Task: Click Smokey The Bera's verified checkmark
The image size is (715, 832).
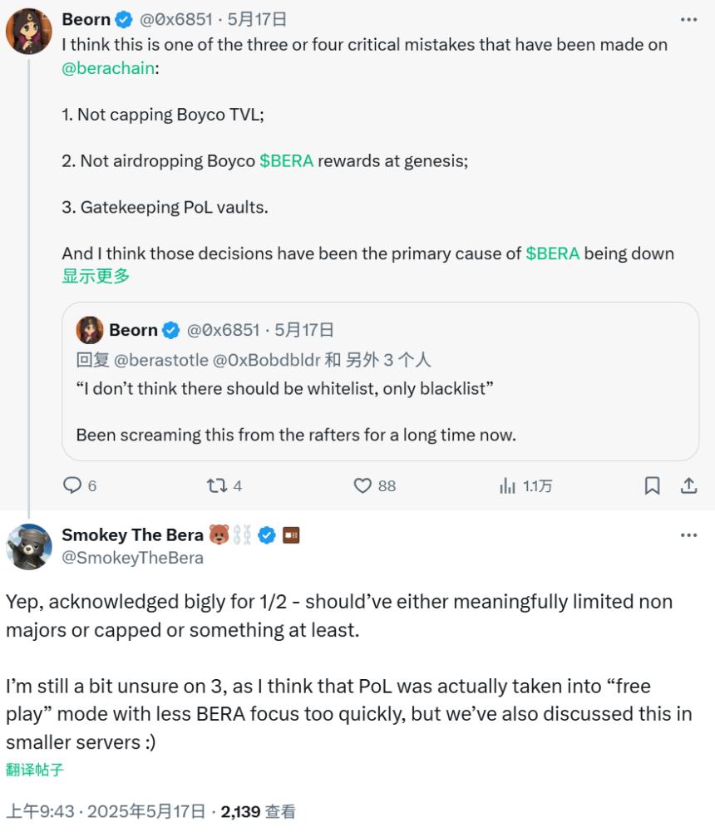Action: pos(265,534)
